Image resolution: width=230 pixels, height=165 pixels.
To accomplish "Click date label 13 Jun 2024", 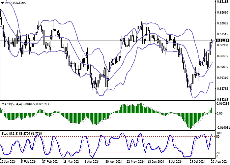I will pyautogui.click(x=156, y=162).
